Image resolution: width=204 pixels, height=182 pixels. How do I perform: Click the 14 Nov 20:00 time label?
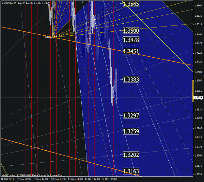point(75,179)
